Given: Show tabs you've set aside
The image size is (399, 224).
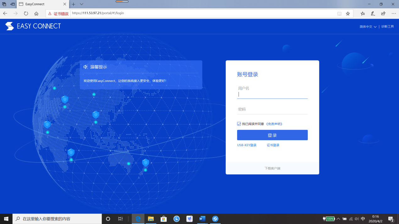Looking at the screenshot, I should [4, 4].
